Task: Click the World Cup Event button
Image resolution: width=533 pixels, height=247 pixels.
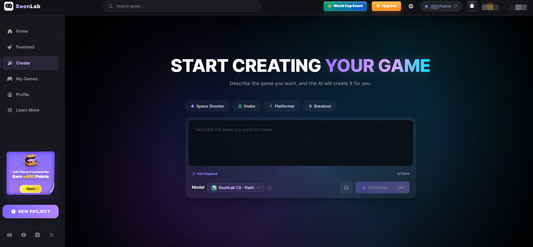Action: tap(345, 6)
